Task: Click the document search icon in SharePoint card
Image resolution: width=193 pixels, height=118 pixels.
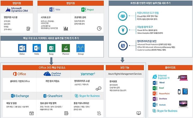Action: tap(66, 113)
